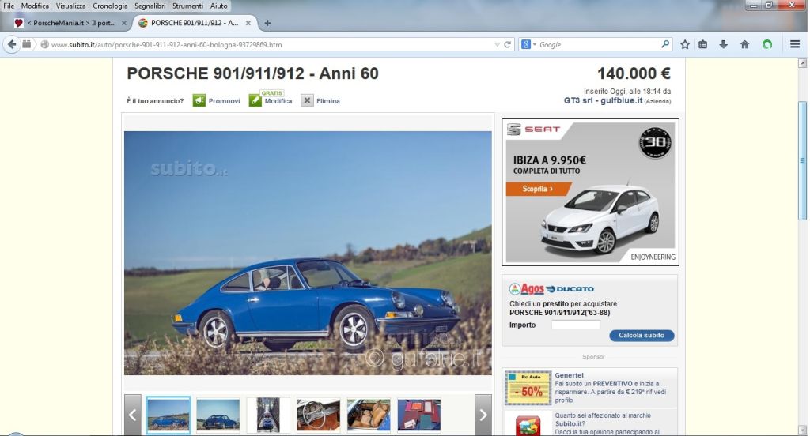Viewport: 810px width, 436px height.
Task: Click the Scoprila button in the Seat ad
Action: pos(538,189)
